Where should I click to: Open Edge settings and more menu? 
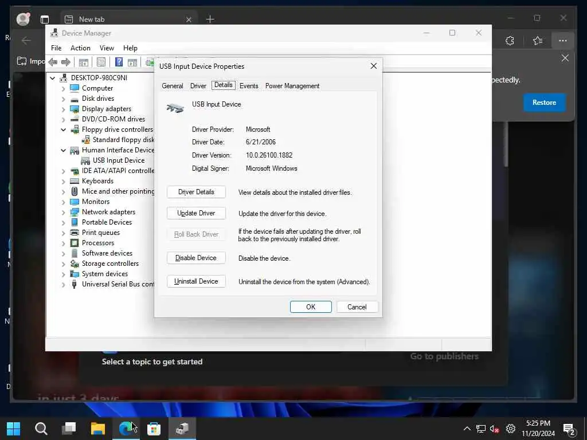(x=563, y=41)
